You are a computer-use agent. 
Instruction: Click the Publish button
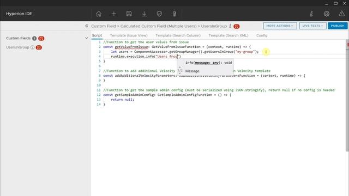[338, 26]
